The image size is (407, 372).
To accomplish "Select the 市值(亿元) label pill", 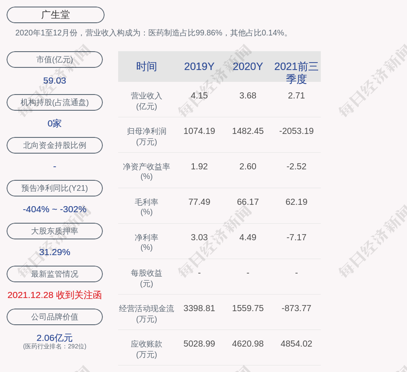I will [x=55, y=60].
